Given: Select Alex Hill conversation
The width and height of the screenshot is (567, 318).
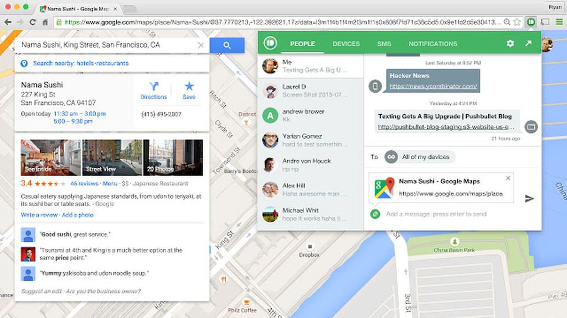Looking at the screenshot, I should click(310, 189).
